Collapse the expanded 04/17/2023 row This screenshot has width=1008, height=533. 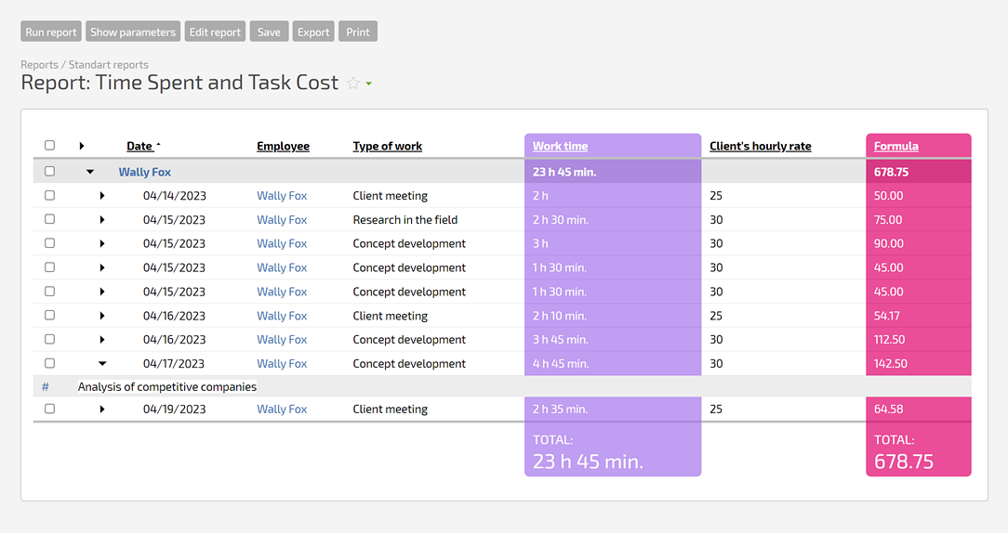tap(102, 364)
